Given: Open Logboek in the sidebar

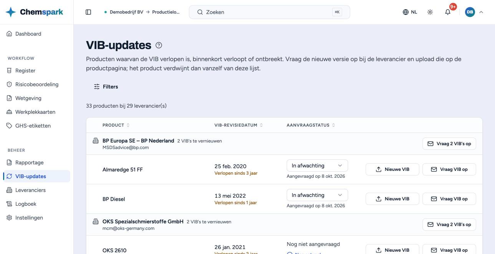Looking at the screenshot, I should (36, 204).
